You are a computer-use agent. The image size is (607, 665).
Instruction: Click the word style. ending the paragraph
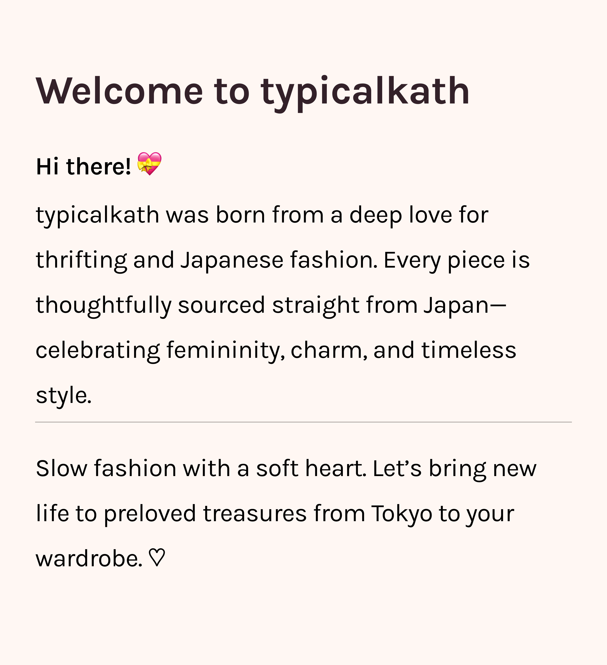[64, 395]
